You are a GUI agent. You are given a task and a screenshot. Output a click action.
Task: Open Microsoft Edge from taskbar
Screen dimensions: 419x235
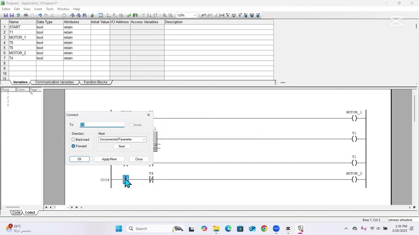[228, 228]
